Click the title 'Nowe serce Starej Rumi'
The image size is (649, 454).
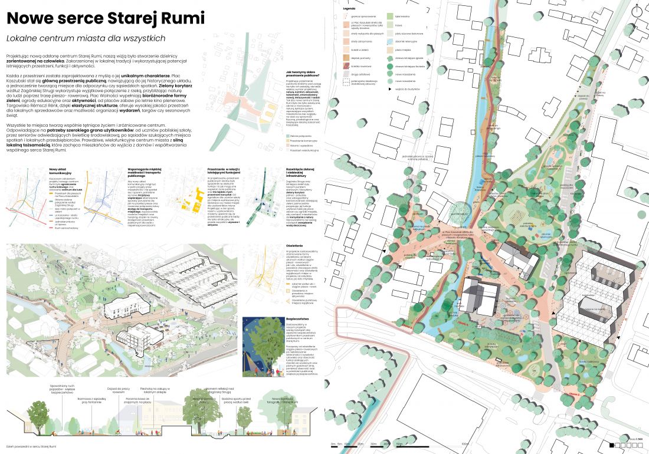pos(106,18)
